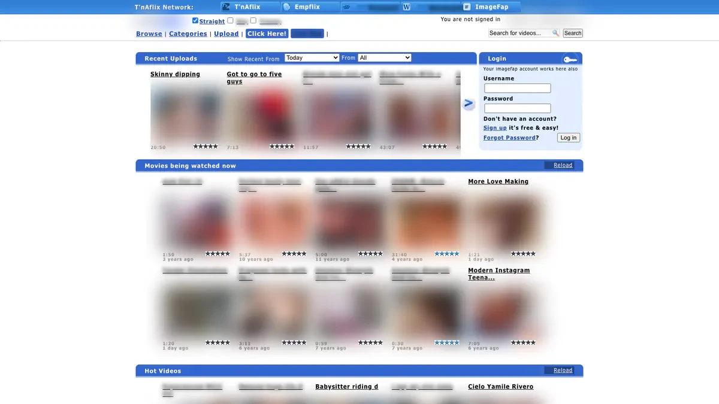This screenshot has height=404, width=719.
Task: Click the star rating beside 1:50 duration
Action: pyautogui.click(x=217, y=254)
